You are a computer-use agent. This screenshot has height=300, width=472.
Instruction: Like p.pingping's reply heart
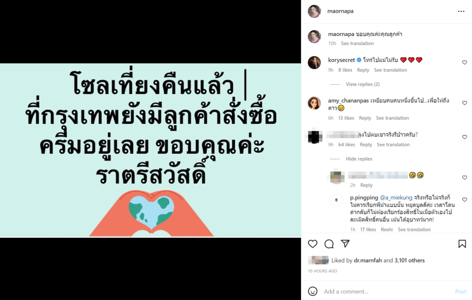click(x=465, y=200)
